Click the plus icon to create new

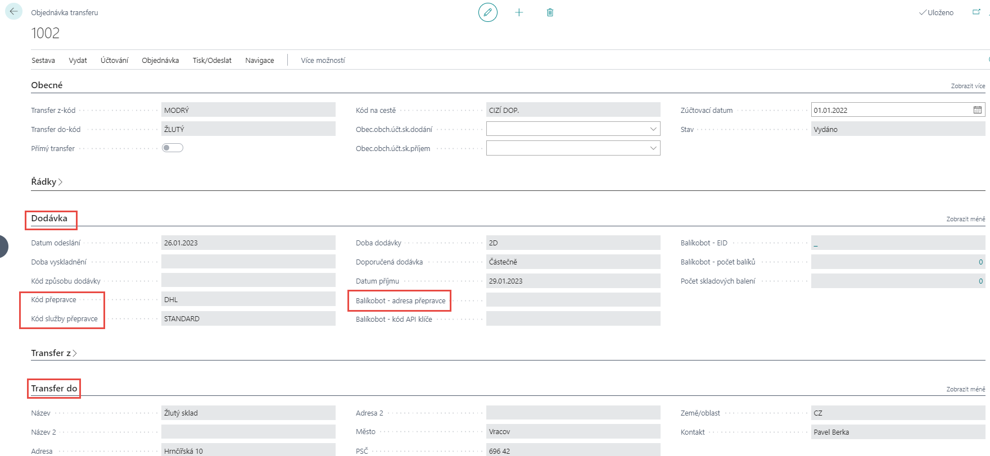point(519,12)
